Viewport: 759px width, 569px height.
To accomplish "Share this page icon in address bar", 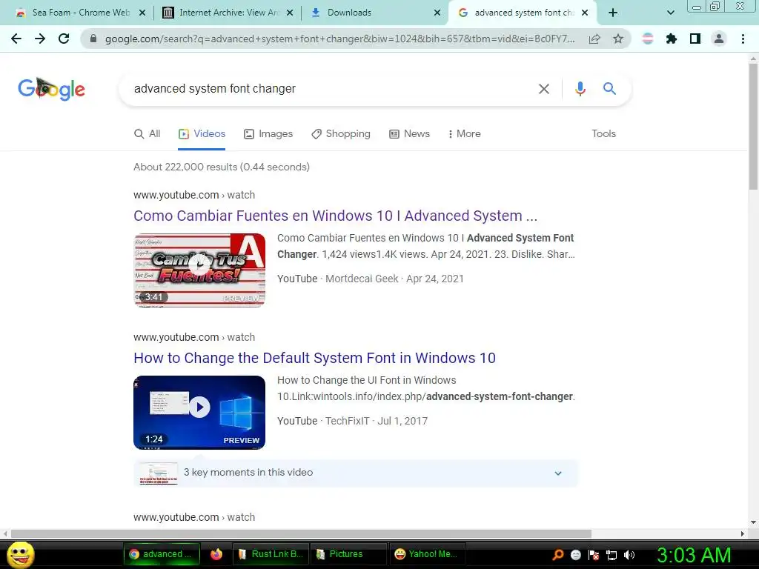I will (x=594, y=39).
